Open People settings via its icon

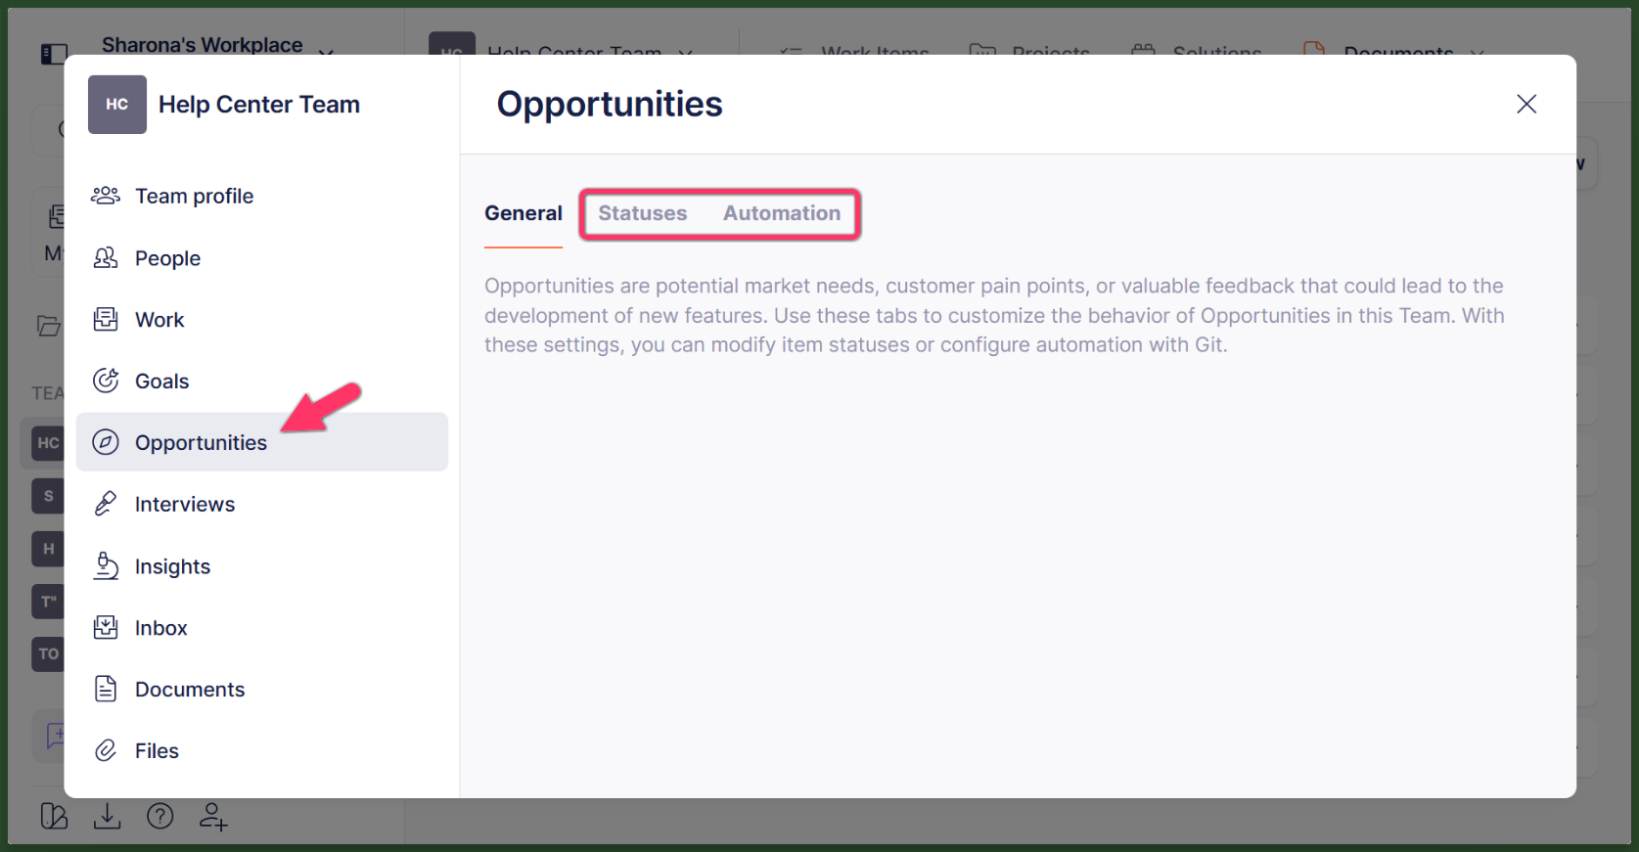pyautogui.click(x=106, y=258)
